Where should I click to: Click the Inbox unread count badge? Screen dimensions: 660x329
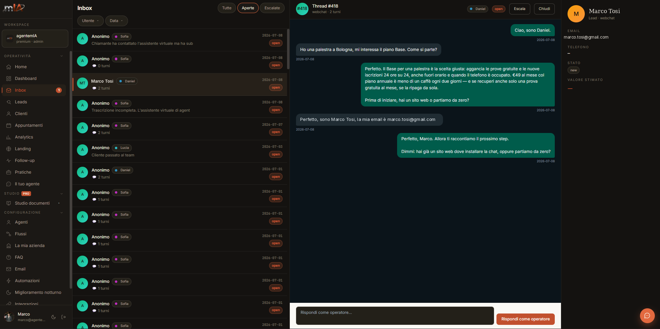point(59,90)
